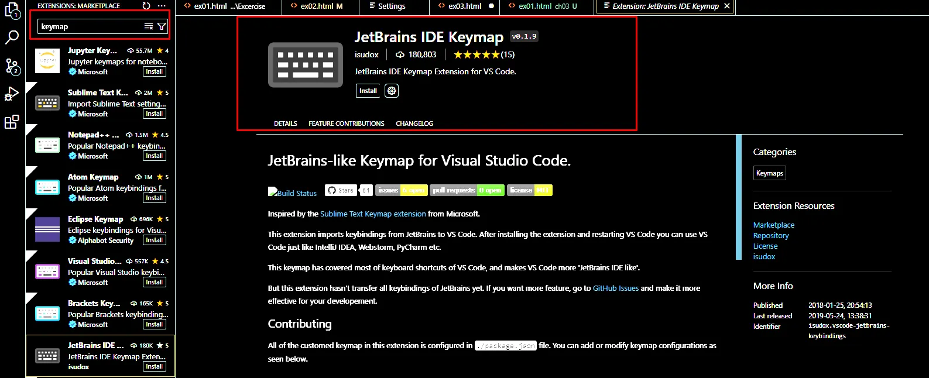Screen dimensions: 929x378
Task: Open the Notepad++ extension entry
Action: (x=100, y=145)
